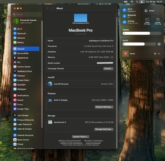This screenshot has height=161, width=165.
Task: Go back with the toolbar back arrow
Action: click(47, 8)
